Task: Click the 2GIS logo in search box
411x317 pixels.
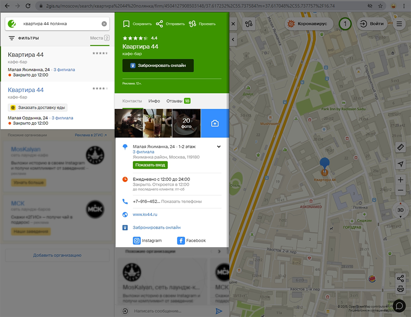Action: [x=12, y=24]
